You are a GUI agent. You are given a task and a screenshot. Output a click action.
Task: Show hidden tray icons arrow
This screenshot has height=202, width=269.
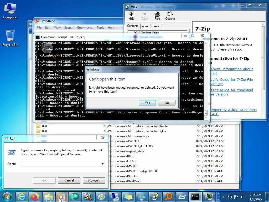click(223, 197)
